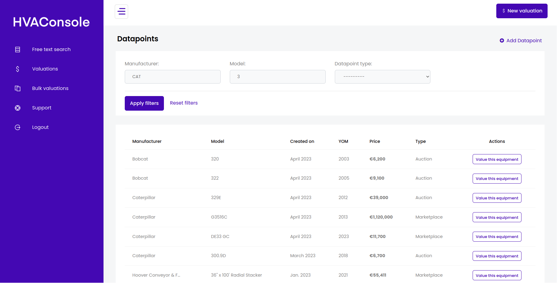557x283 pixels.
Task: Select the Support menu item
Action: [x=42, y=108]
